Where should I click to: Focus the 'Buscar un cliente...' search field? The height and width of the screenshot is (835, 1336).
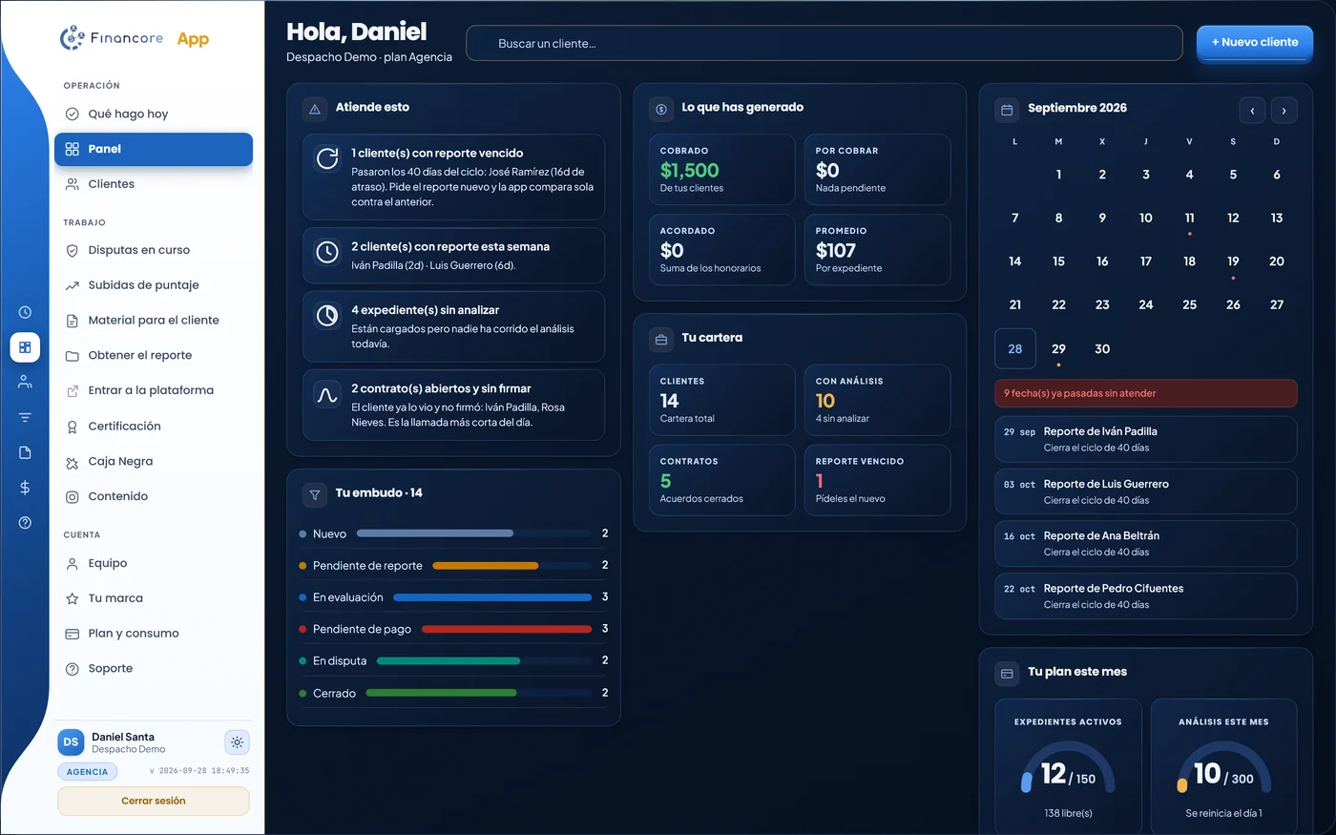point(824,43)
